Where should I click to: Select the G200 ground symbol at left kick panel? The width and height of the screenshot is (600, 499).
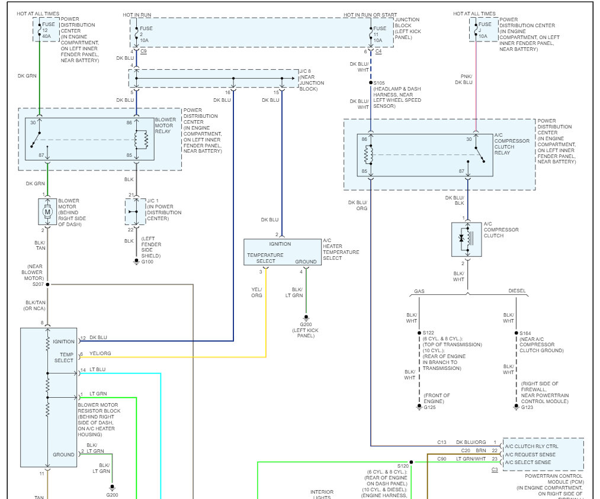[x=306, y=318]
